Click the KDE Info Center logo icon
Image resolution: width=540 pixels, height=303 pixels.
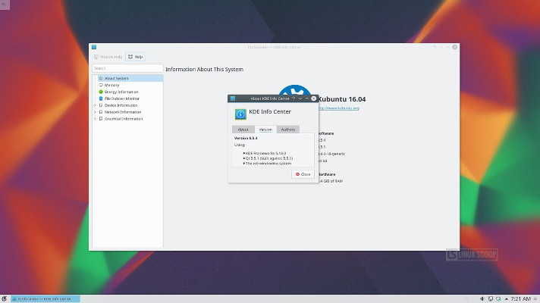240,114
